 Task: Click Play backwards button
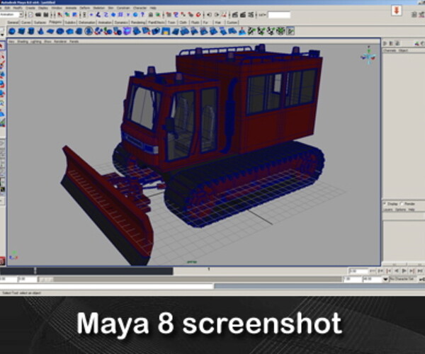point(396,271)
